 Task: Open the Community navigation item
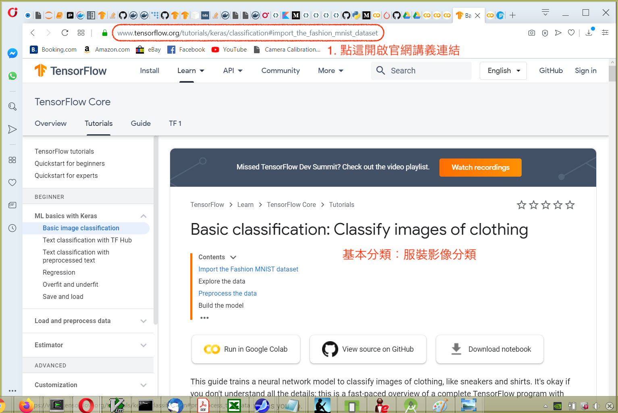click(x=281, y=71)
